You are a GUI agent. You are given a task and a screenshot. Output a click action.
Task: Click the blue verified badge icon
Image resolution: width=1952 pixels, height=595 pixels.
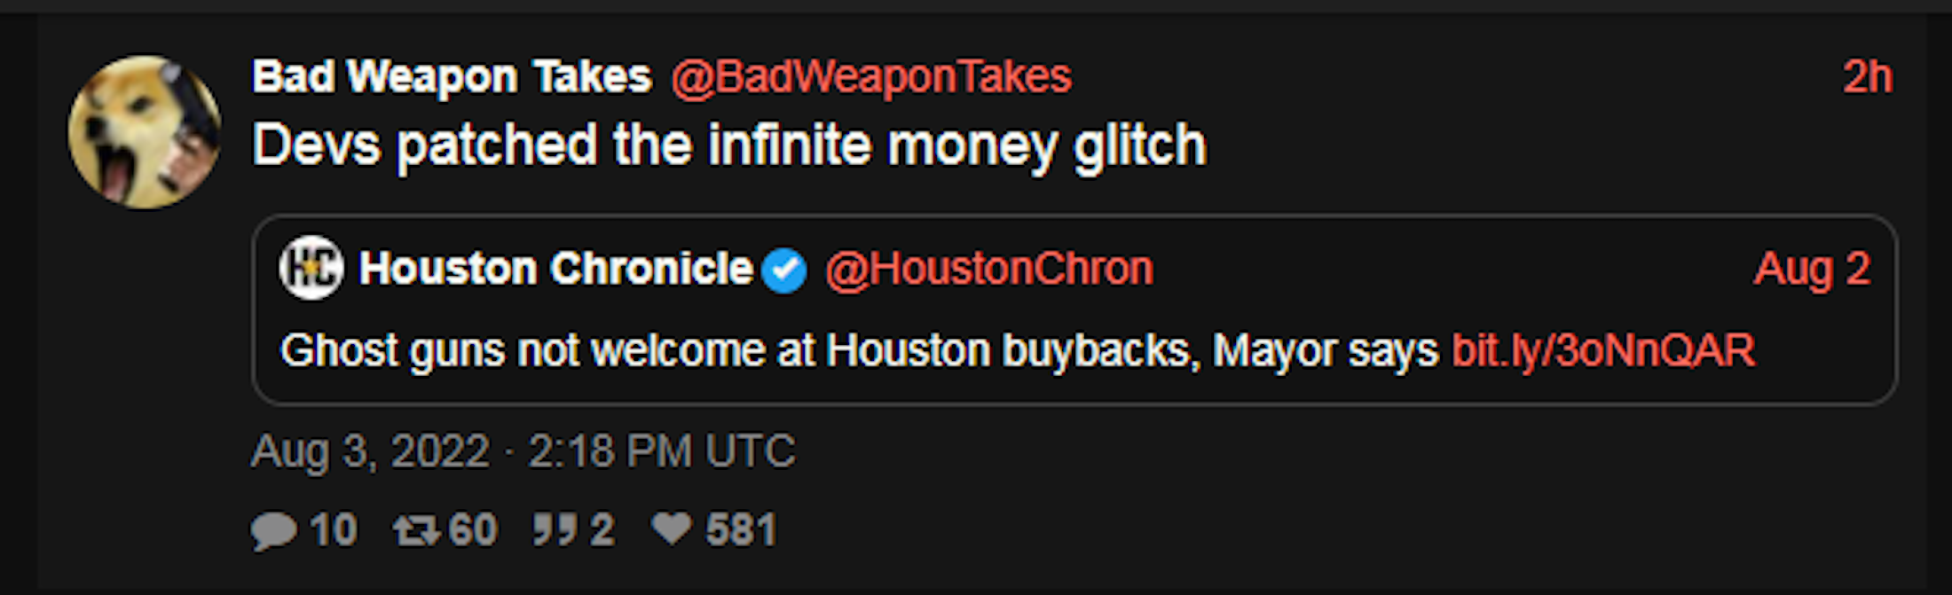784,270
